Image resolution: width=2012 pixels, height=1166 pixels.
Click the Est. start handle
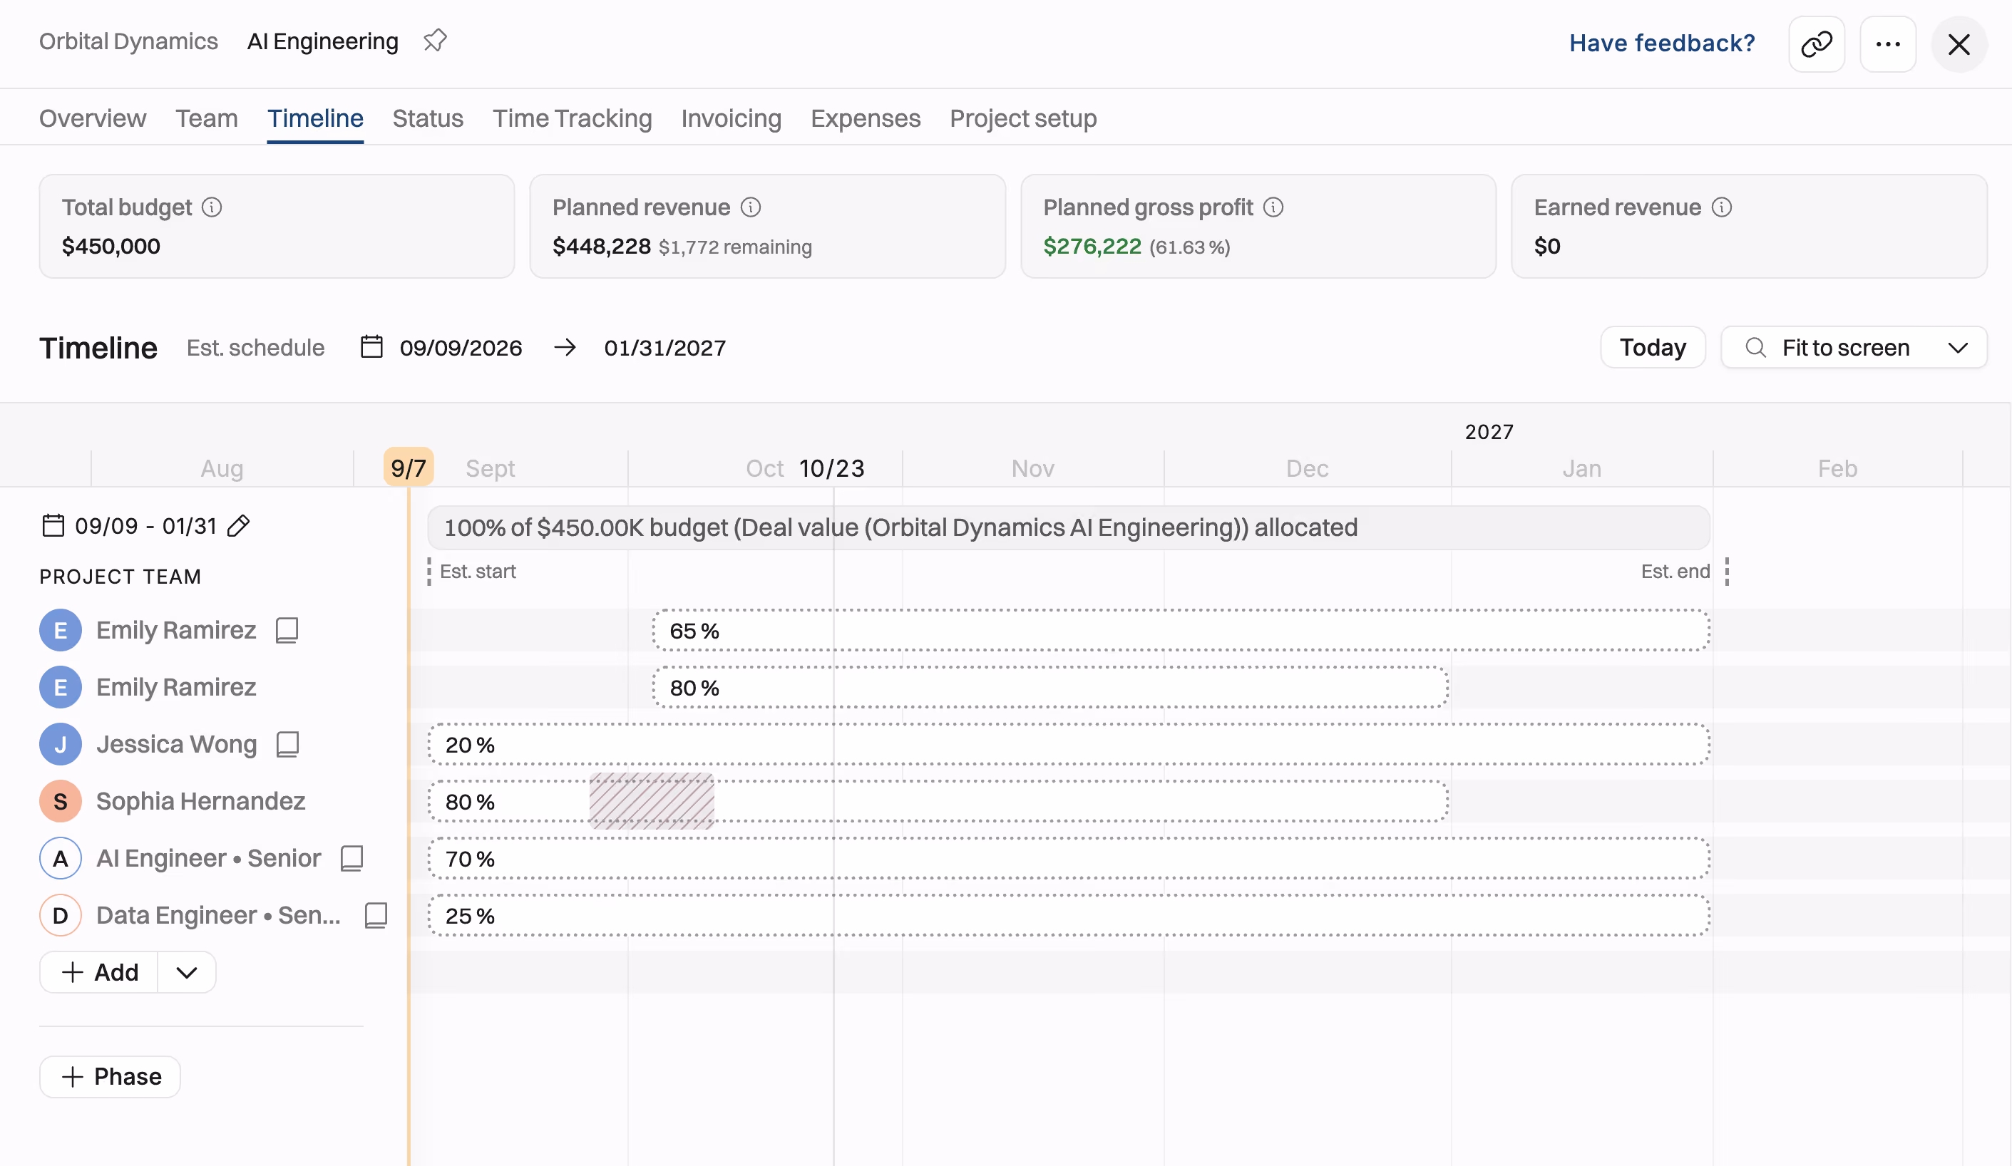coord(429,572)
